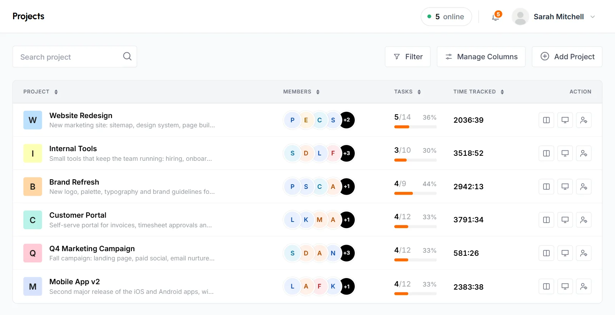The width and height of the screenshot is (615, 315).
Task: Open the notifications bell icon
Action: click(496, 17)
